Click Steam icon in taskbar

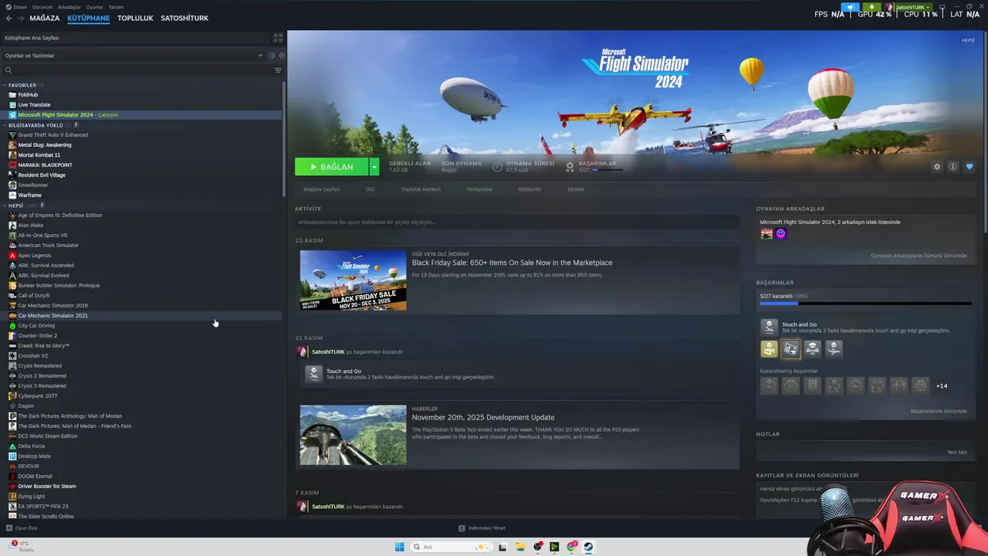(x=588, y=547)
